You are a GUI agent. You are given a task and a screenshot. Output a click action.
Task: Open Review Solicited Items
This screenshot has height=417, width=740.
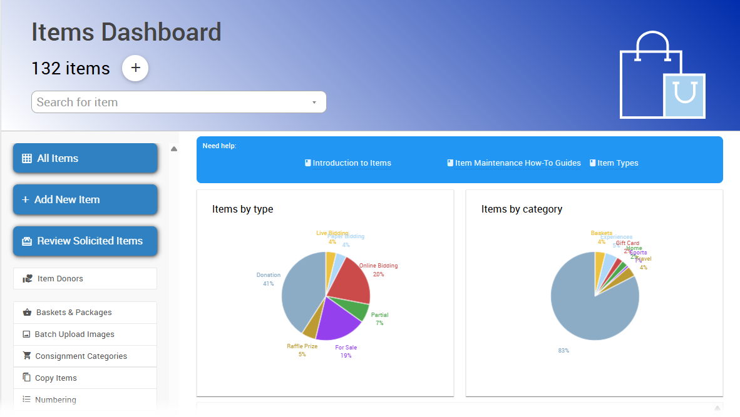tap(85, 241)
